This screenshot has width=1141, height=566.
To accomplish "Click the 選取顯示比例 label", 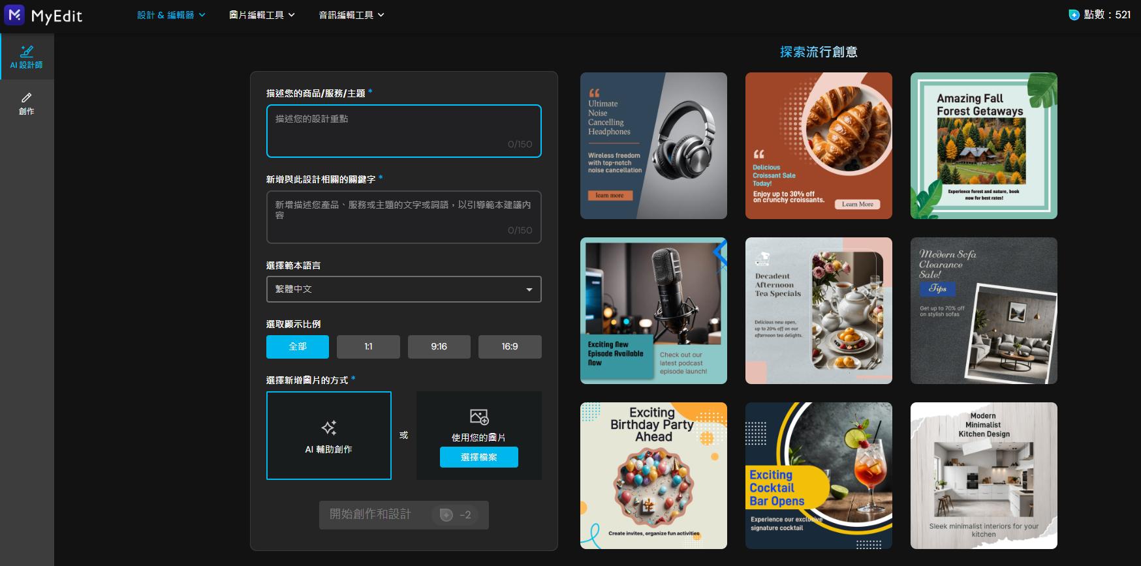I will 293,324.
